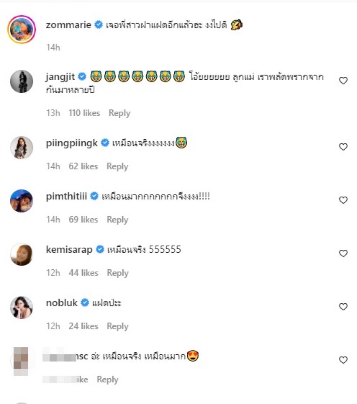Reply to pimthitiii's comment
Image resolution: width=357 pixels, height=404 pixels.
(117, 220)
